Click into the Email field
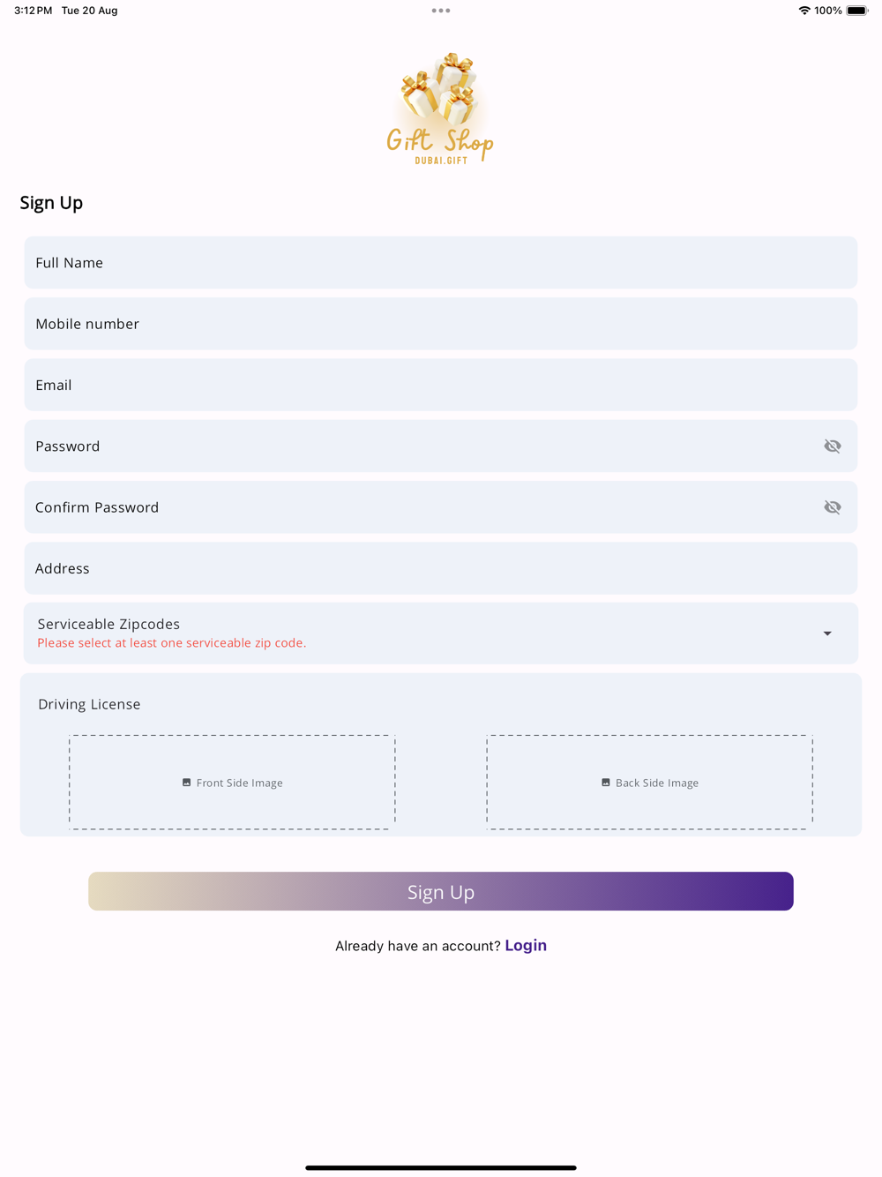Viewport: 882px width, 1177px height. coord(441,385)
